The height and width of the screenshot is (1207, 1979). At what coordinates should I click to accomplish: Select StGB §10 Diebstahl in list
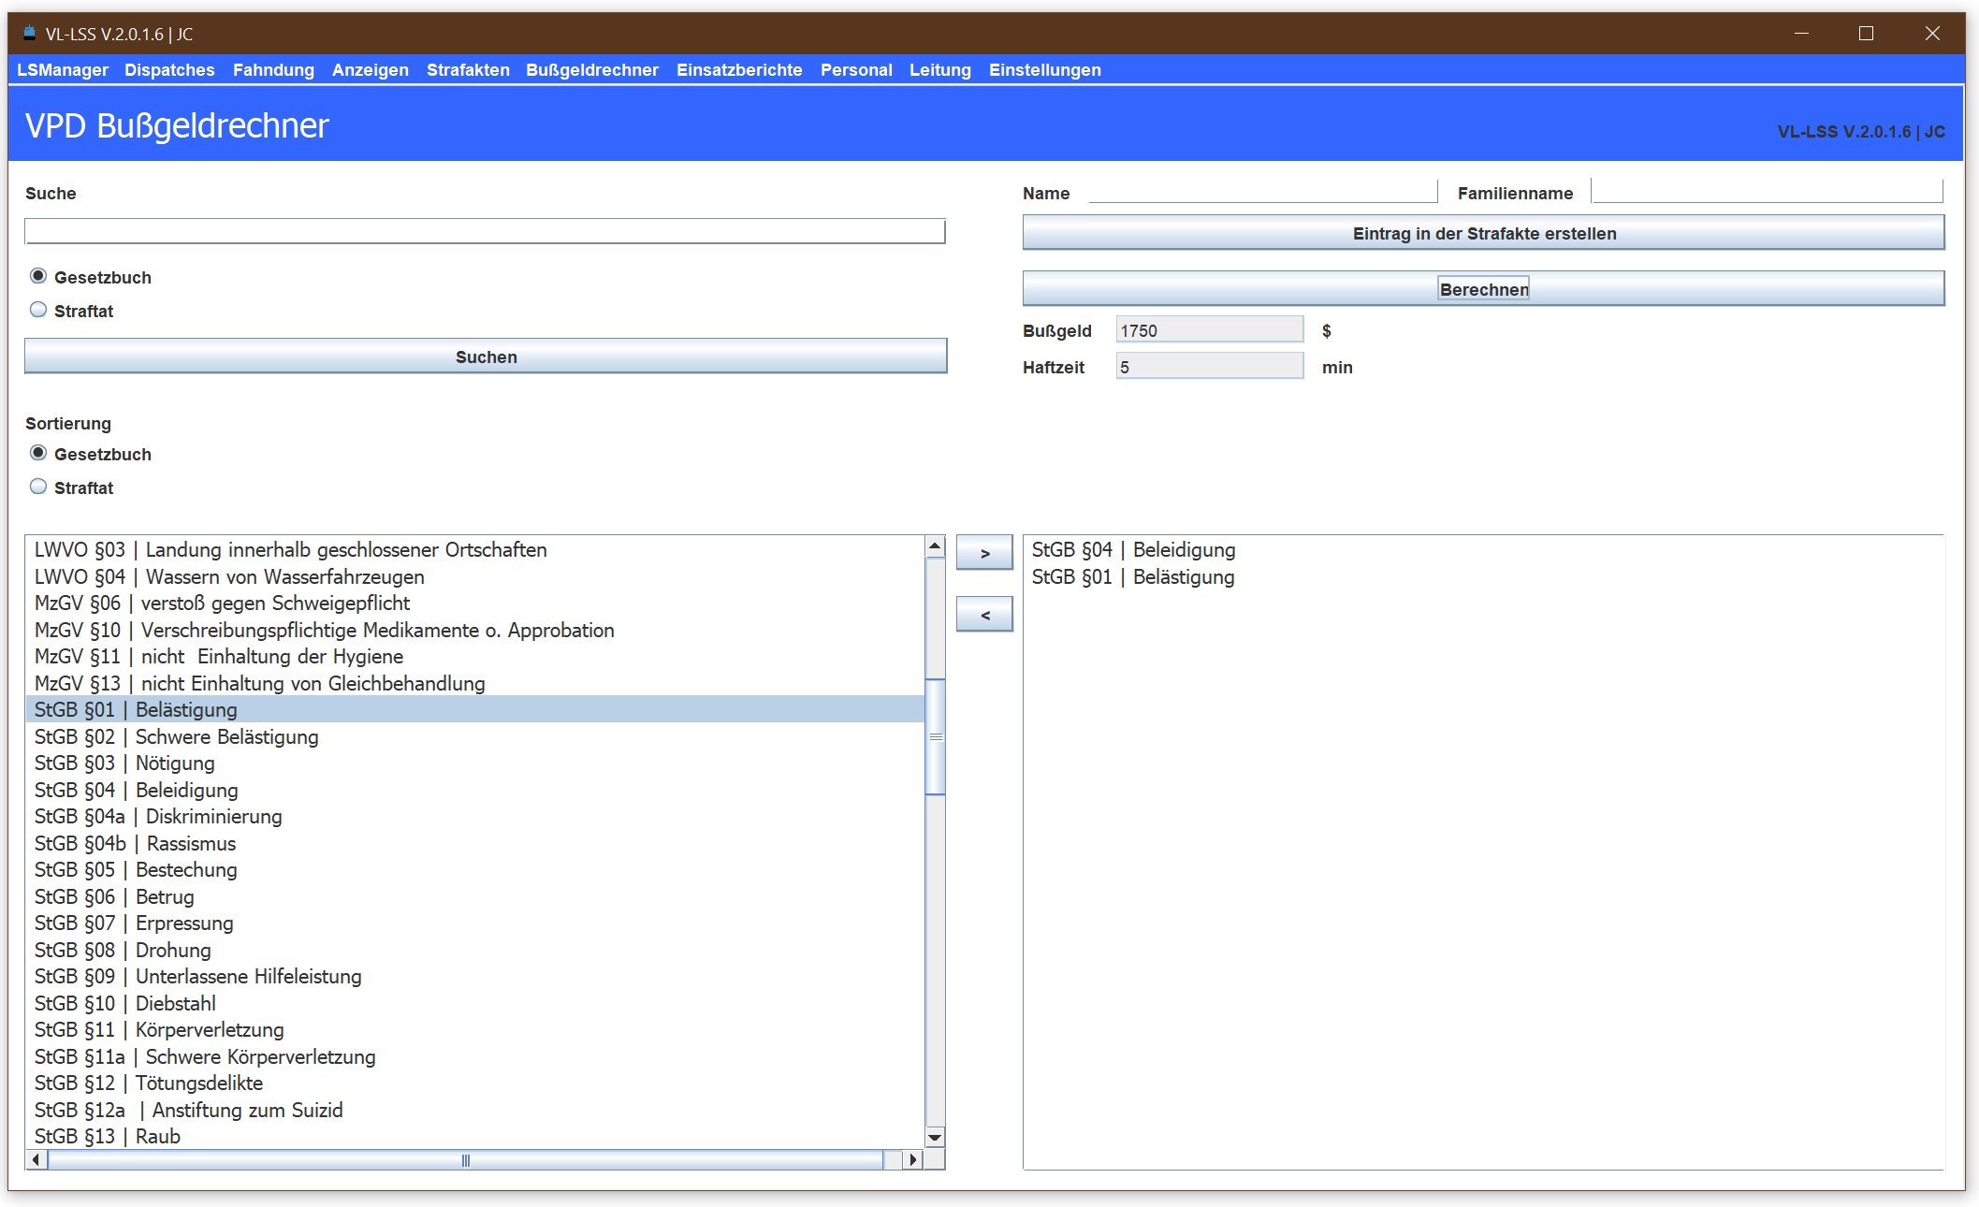[125, 1003]
